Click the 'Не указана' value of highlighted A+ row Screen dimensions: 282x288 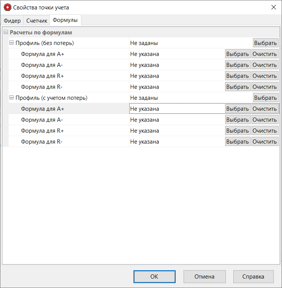tap(145, 109)
